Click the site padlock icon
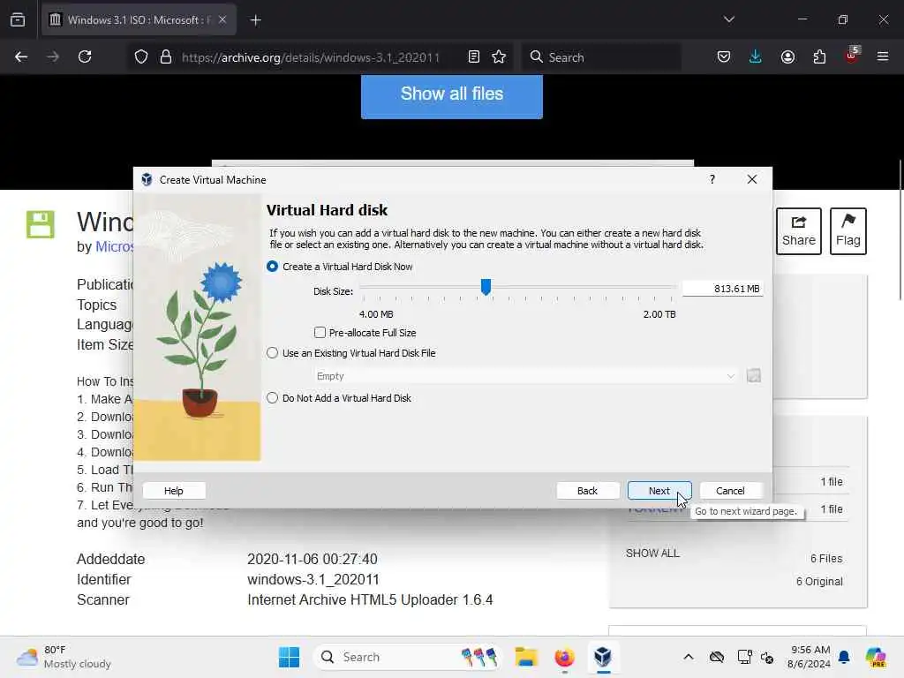Screen dimensions: 904x678 pyautogui.click(x=166, y=57)
